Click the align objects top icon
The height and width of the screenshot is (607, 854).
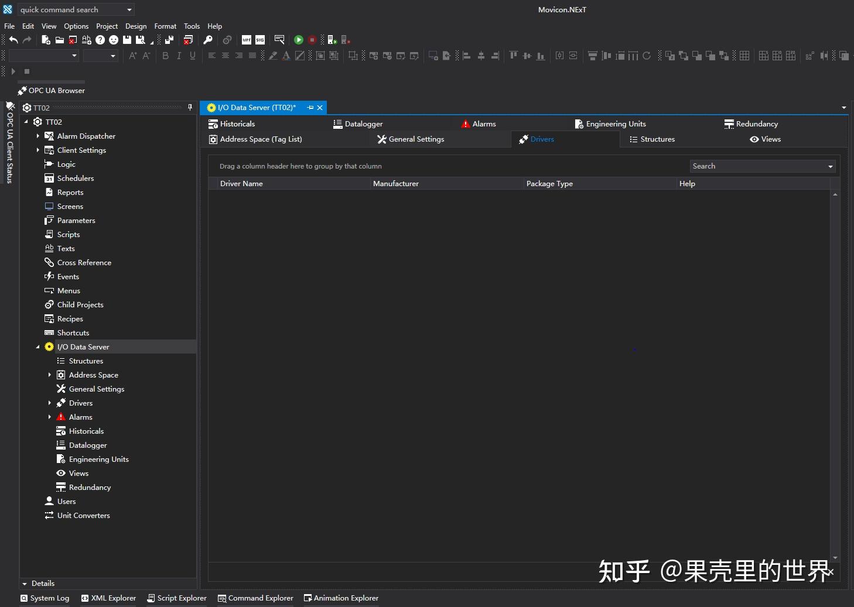pyautogui.click(x=514, y=56)
